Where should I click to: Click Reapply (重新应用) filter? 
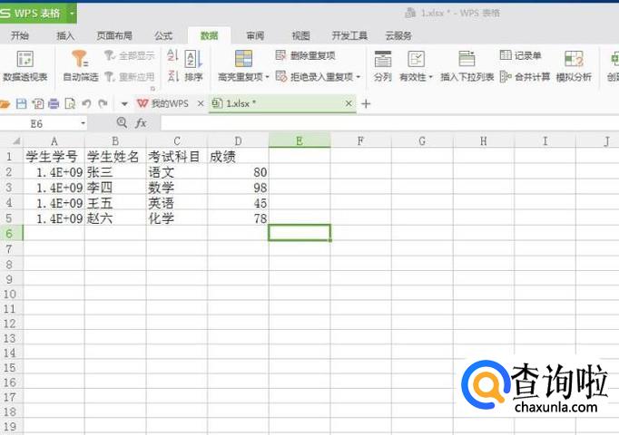pyautogui.click(x=130, y=76)
